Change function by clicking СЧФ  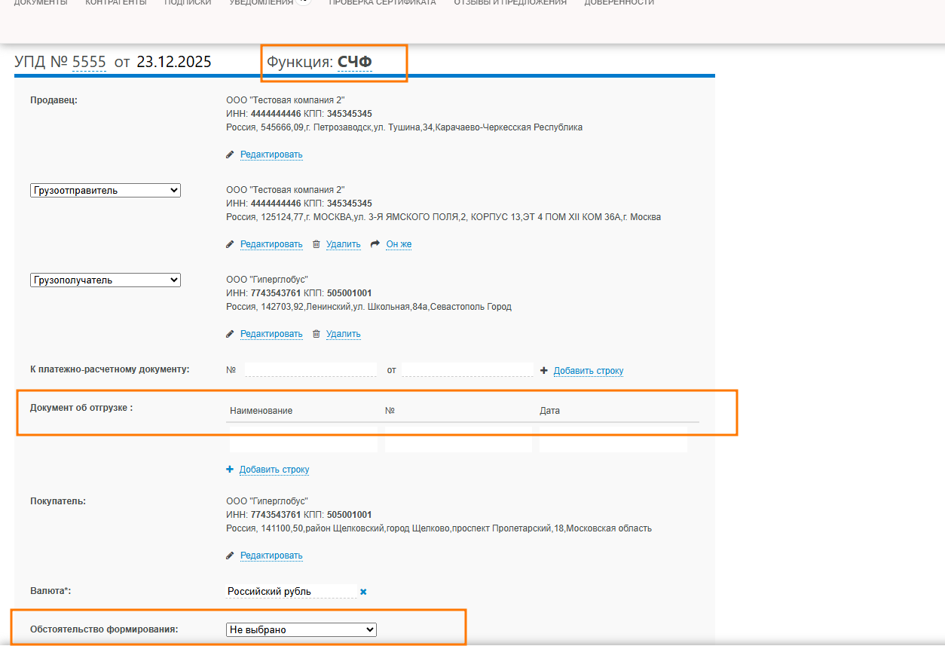pos(355,62)
